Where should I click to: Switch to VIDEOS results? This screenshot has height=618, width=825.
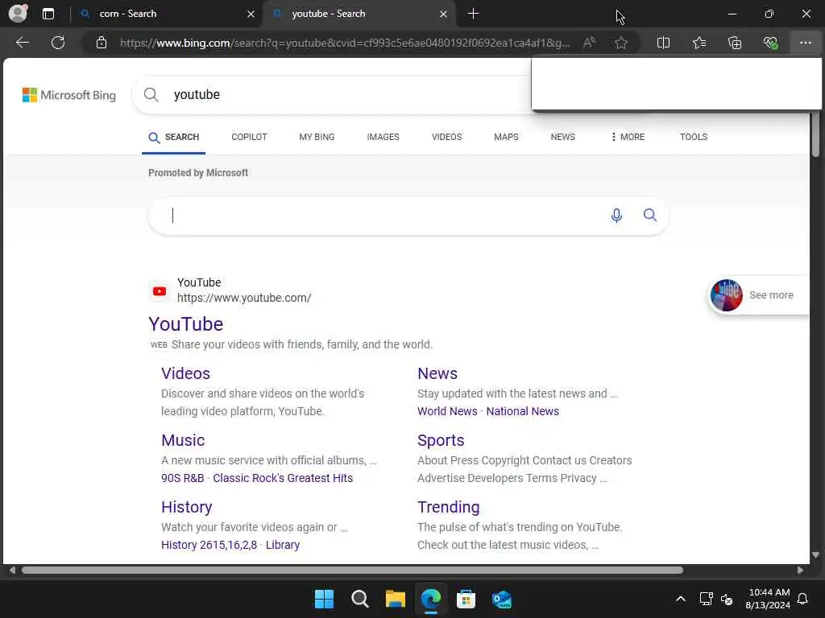click(446, 137)
